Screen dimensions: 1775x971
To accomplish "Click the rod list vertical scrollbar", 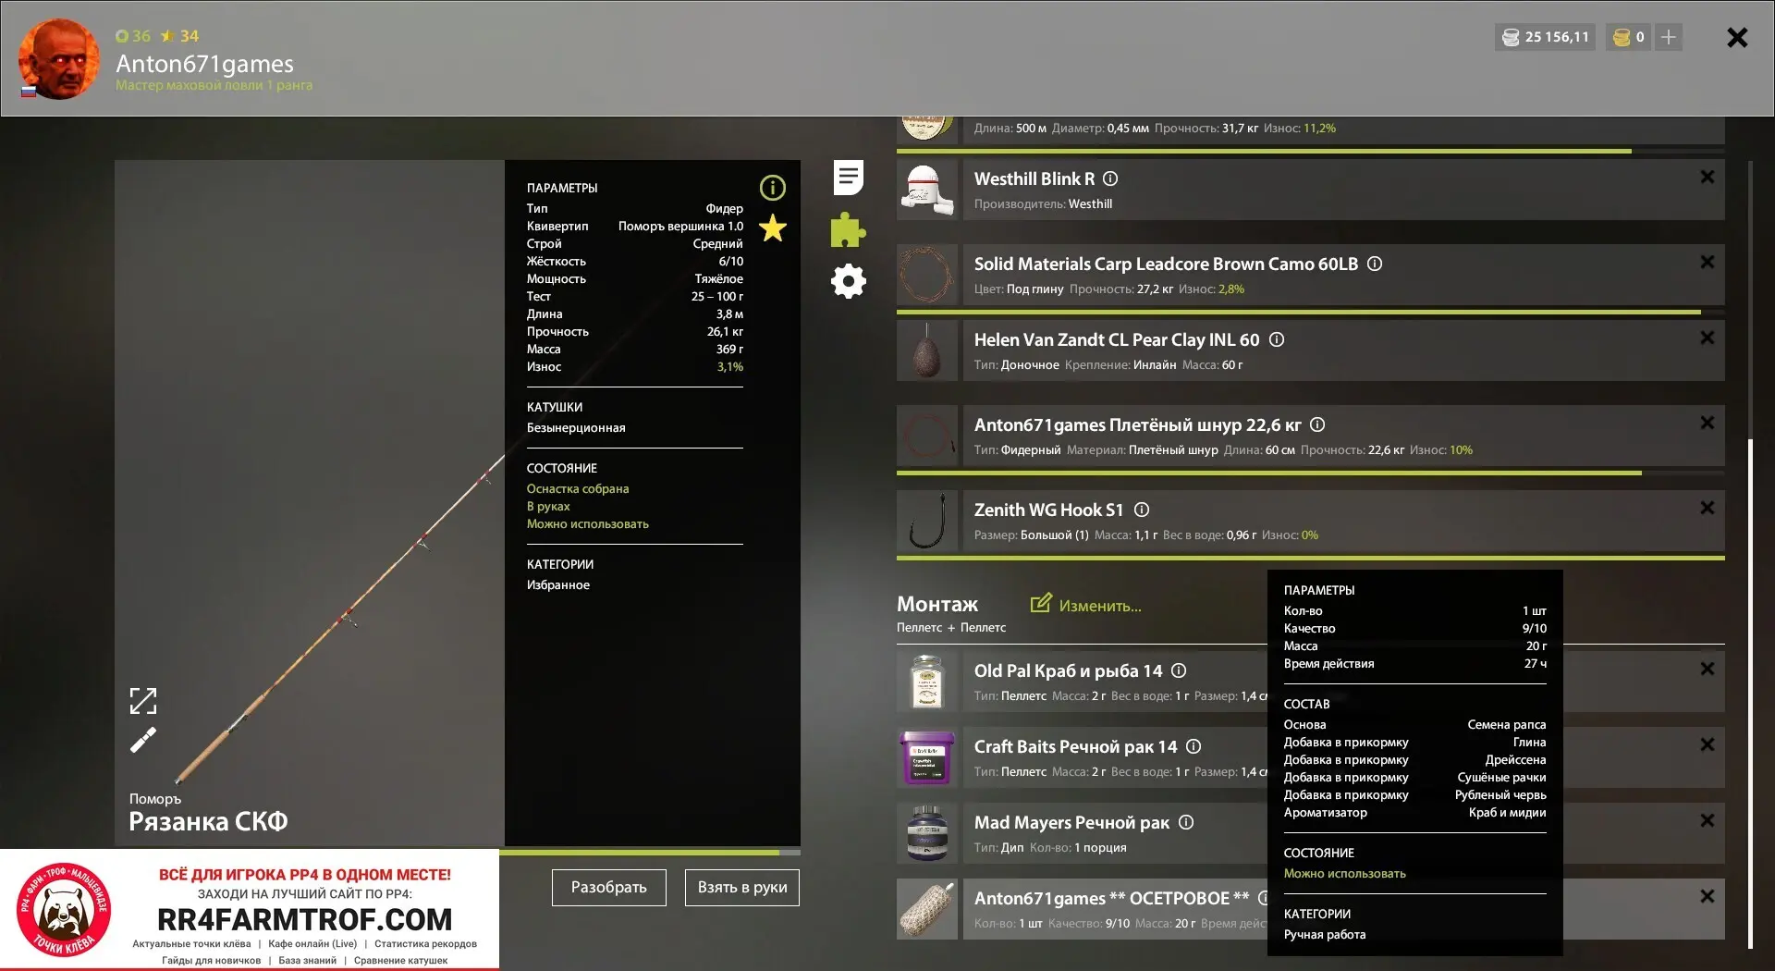I will [x=1750, y=694].
